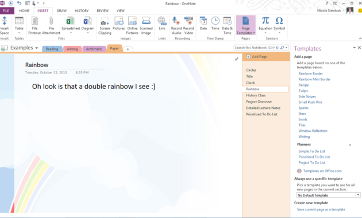Expand page to full view
This screenshot has width=362, height=218.
pyautogui.click(x=236, y=59)
